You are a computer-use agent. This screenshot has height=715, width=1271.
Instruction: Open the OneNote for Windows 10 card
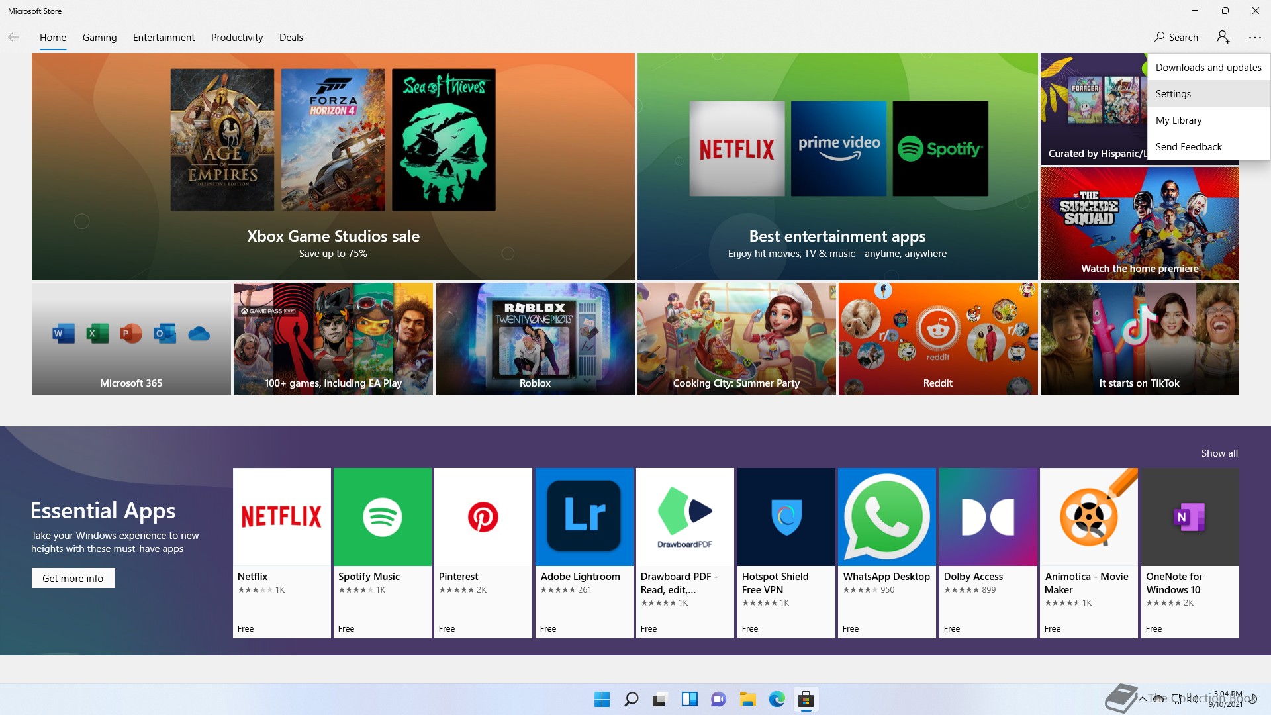click(1190, 553)
